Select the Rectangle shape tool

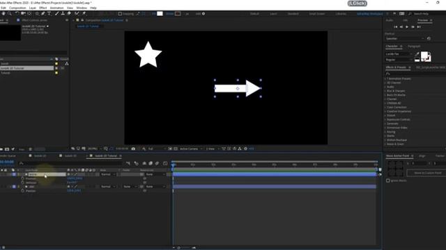(37, 14)
